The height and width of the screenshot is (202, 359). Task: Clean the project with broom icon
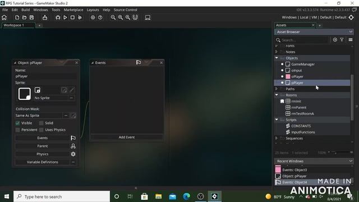pos(80,17)
